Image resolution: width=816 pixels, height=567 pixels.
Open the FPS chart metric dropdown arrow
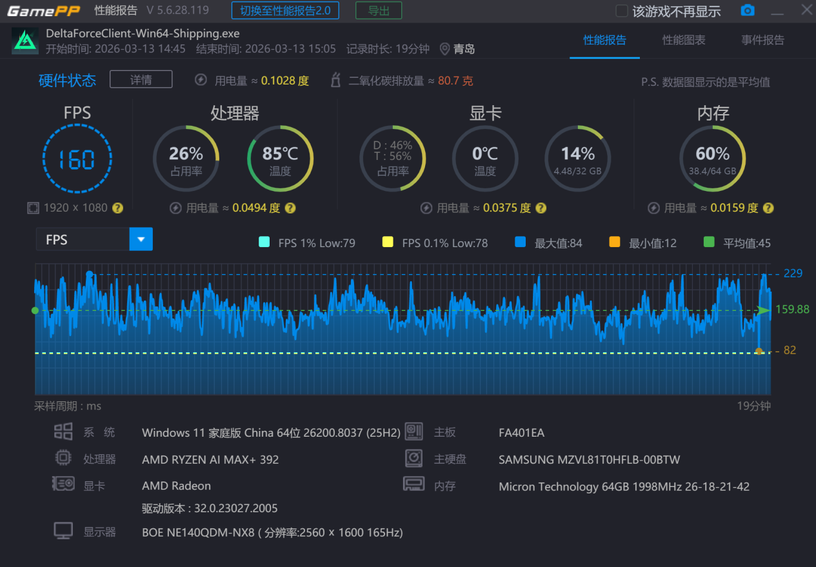pos(141,239)
